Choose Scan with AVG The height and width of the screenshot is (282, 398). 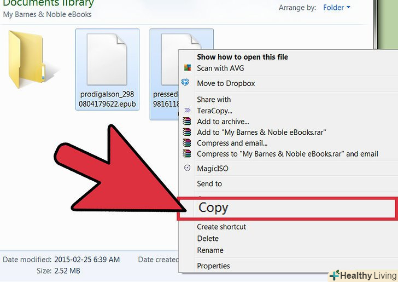tap(220, 68)
